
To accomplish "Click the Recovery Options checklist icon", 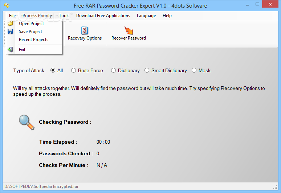I will pos(85,30).
